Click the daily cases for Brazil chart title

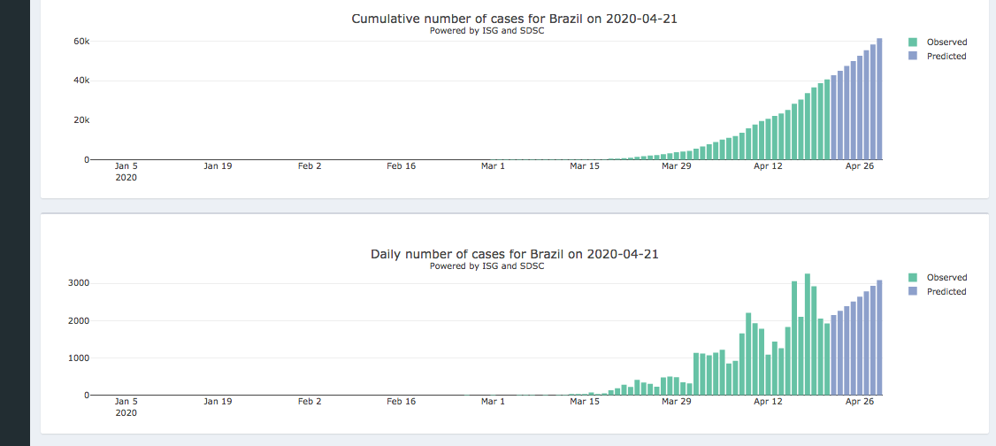point(514,254)
